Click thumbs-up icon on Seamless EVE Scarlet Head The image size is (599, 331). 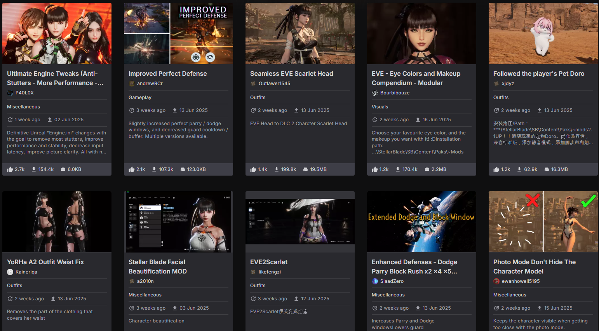point(253,169)
